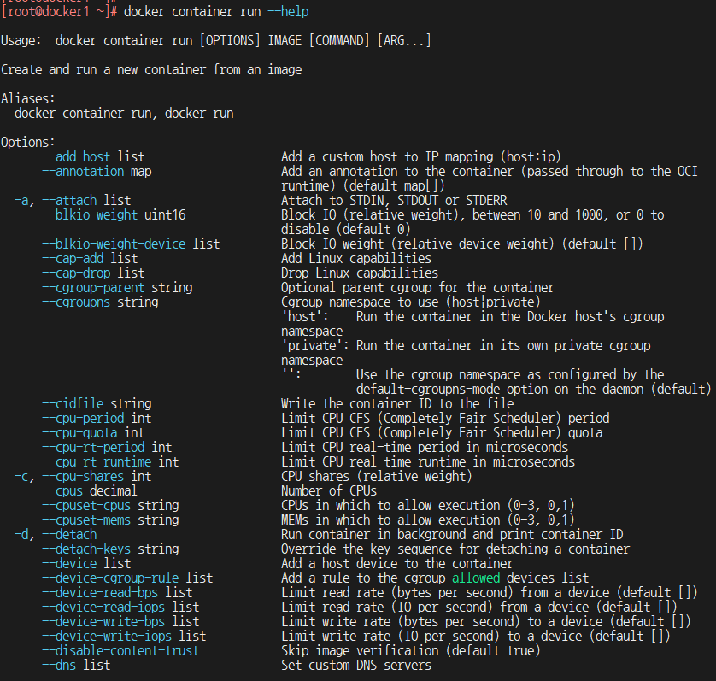This screenshot has height=681, width=716.
Task: Click the "--device-cgroup-rule" option text
Action: point(110,578)
